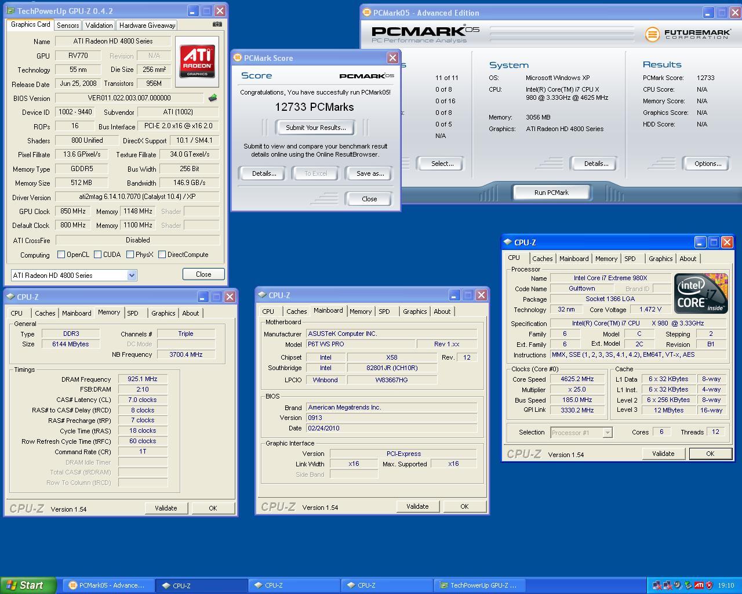Click BIOS Version field in GPU-Z

tap(129, 98)
